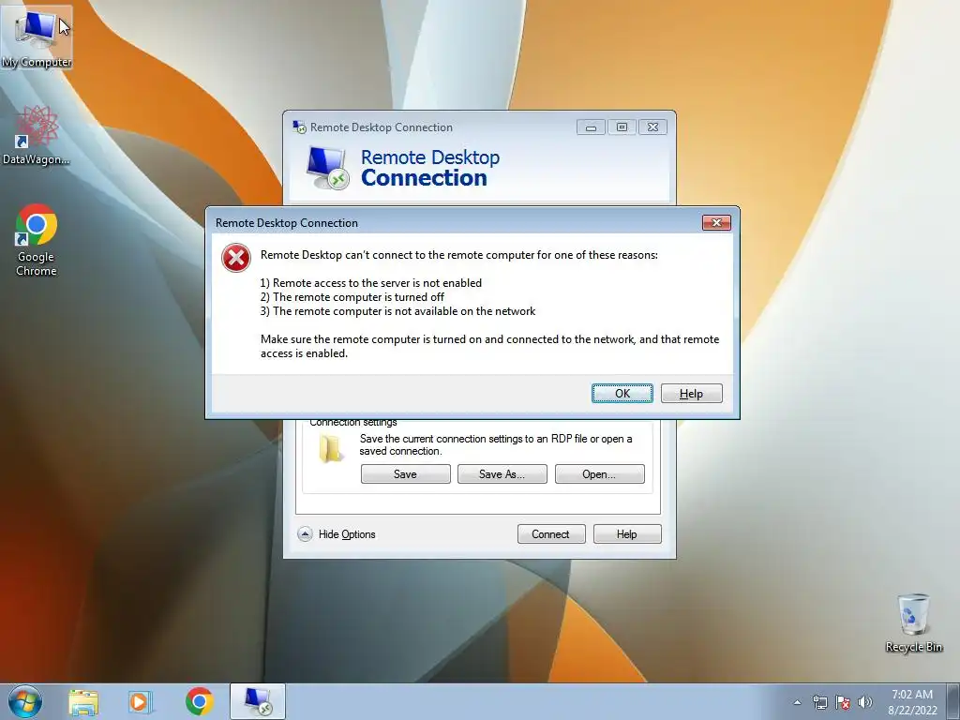Viewport: 960px width, 720px height.
Task: Open Windows Explorer from the taskbar
Action: 83,702
